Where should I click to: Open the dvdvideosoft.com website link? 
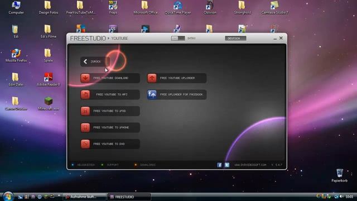[x=250, y=165]
